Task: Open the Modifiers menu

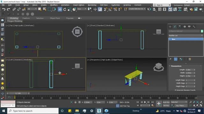Action: tap(54, 5)
